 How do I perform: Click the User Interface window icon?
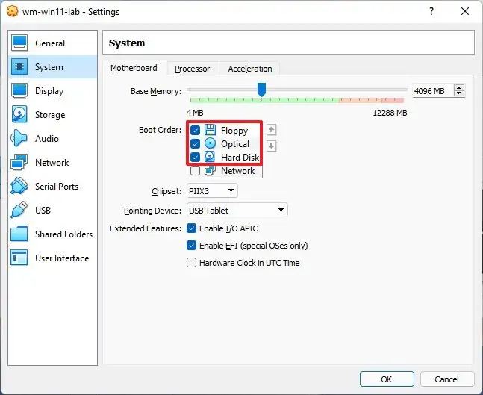point(19,258)
